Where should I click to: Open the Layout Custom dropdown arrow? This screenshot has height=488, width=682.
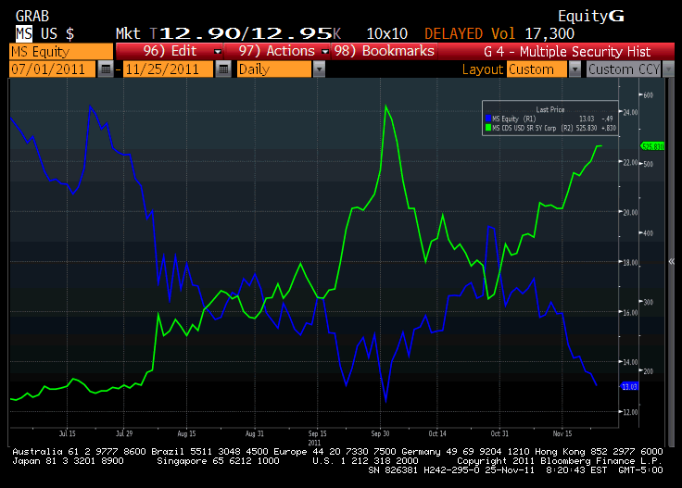(x=575, y=69)
